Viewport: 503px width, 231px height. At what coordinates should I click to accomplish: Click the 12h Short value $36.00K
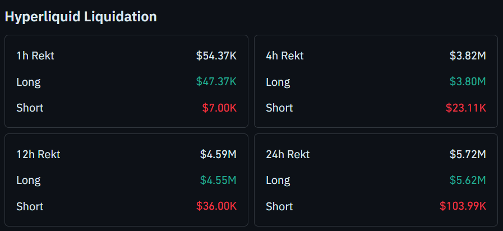click(216, 206)
